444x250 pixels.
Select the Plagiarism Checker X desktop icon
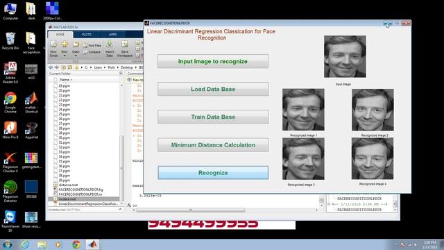[10, 162]
